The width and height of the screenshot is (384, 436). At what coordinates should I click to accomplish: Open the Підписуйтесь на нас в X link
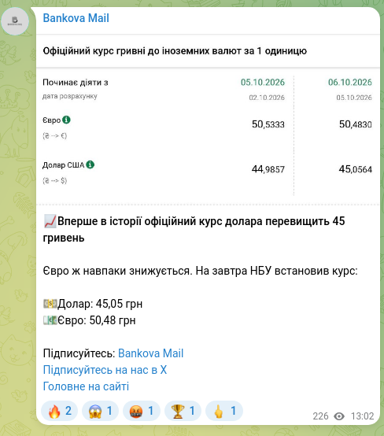105,370
